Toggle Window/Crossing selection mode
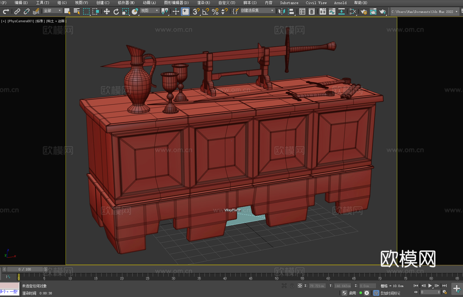Viewport: 463px width, 297px height. [x=96, y=11]
